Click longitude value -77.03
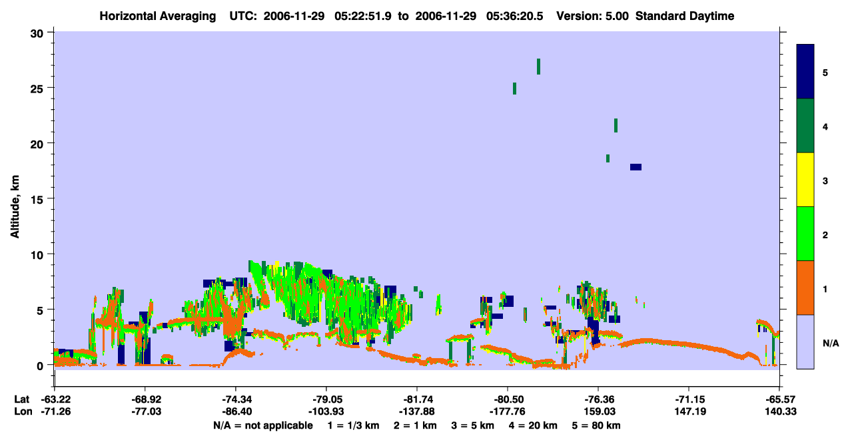866x444 pixels. 145,411
